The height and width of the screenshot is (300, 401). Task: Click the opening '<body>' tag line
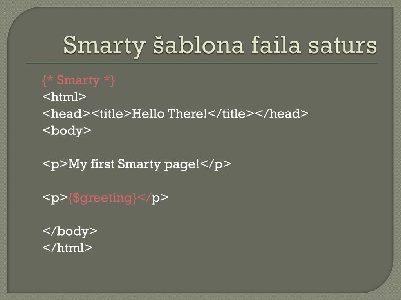[x=67, y=130]
